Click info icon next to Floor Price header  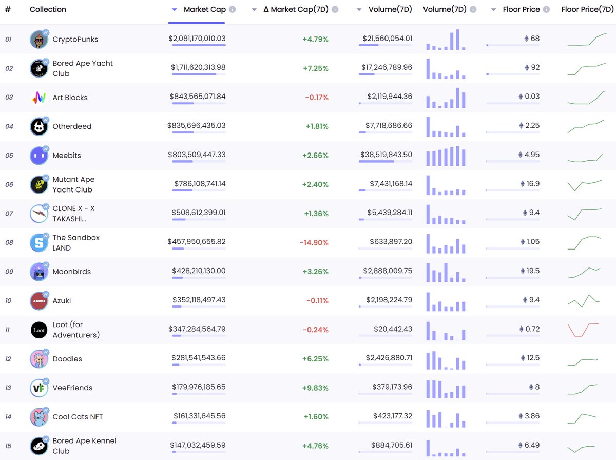[546, 9]
